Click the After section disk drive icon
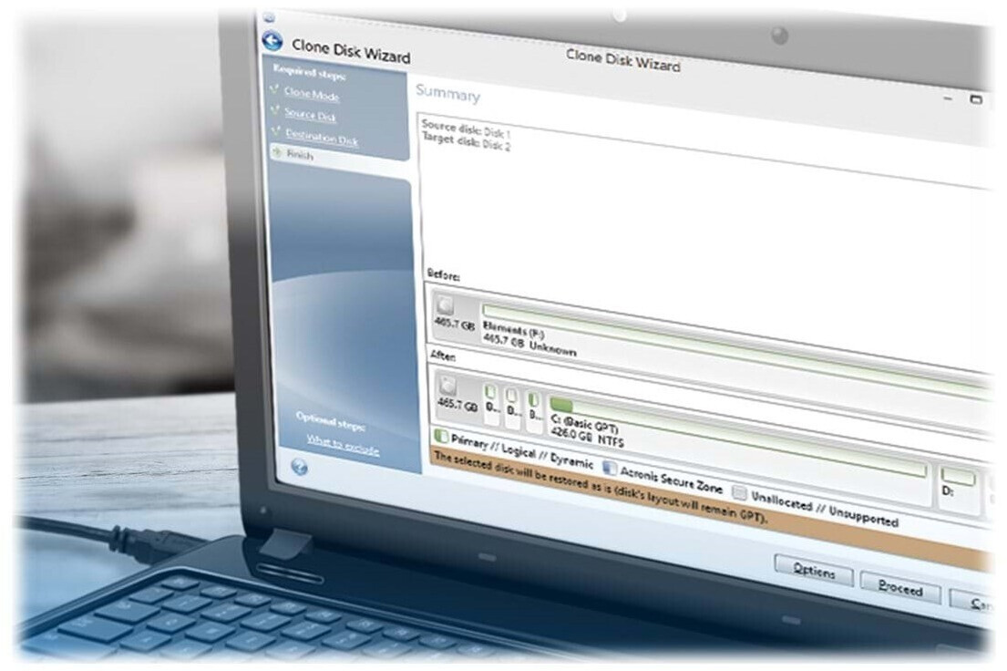 [x=447, y=384]
